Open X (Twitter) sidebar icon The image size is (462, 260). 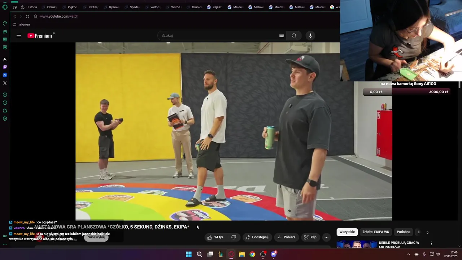coord(5,83)
